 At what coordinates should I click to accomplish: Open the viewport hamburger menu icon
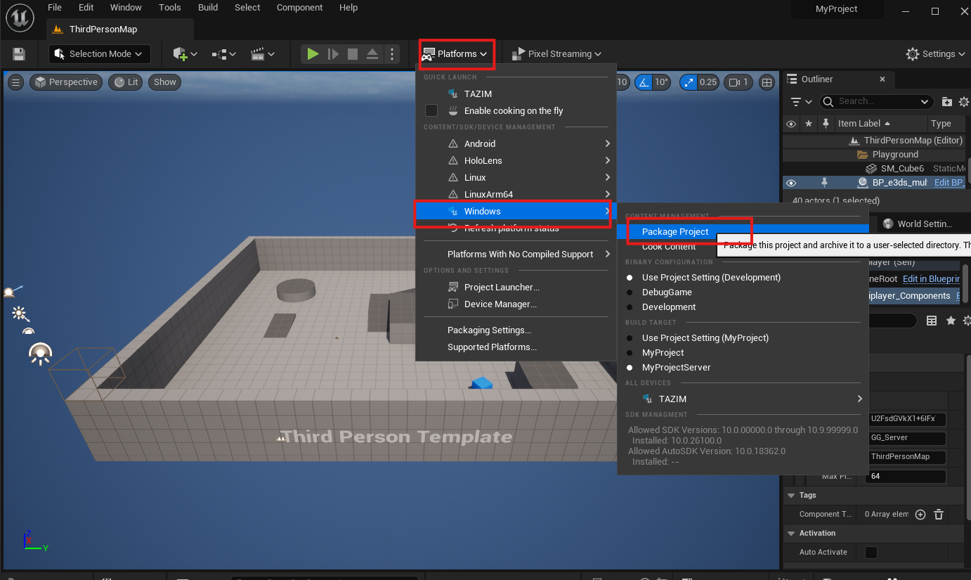15,82
